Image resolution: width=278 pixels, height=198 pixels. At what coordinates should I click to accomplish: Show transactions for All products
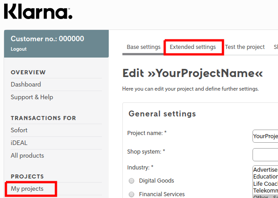pos(27,155)
